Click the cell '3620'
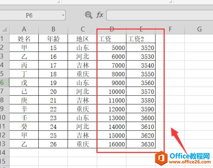Image resolution: width=213 pixels, height=168 pixels. [141, 135]
